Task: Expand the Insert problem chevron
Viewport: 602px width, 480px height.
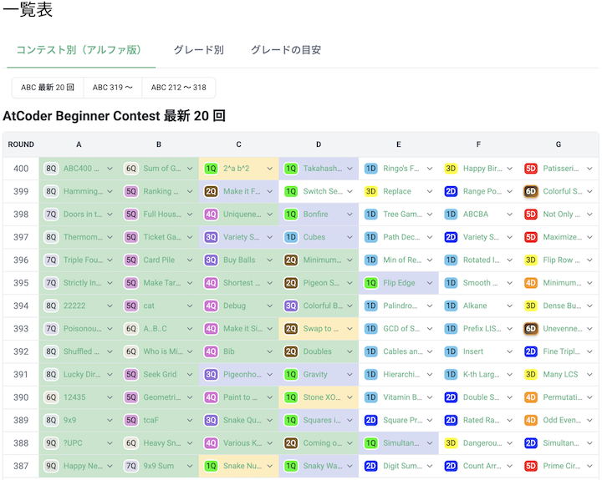Action: click(509, 351)
